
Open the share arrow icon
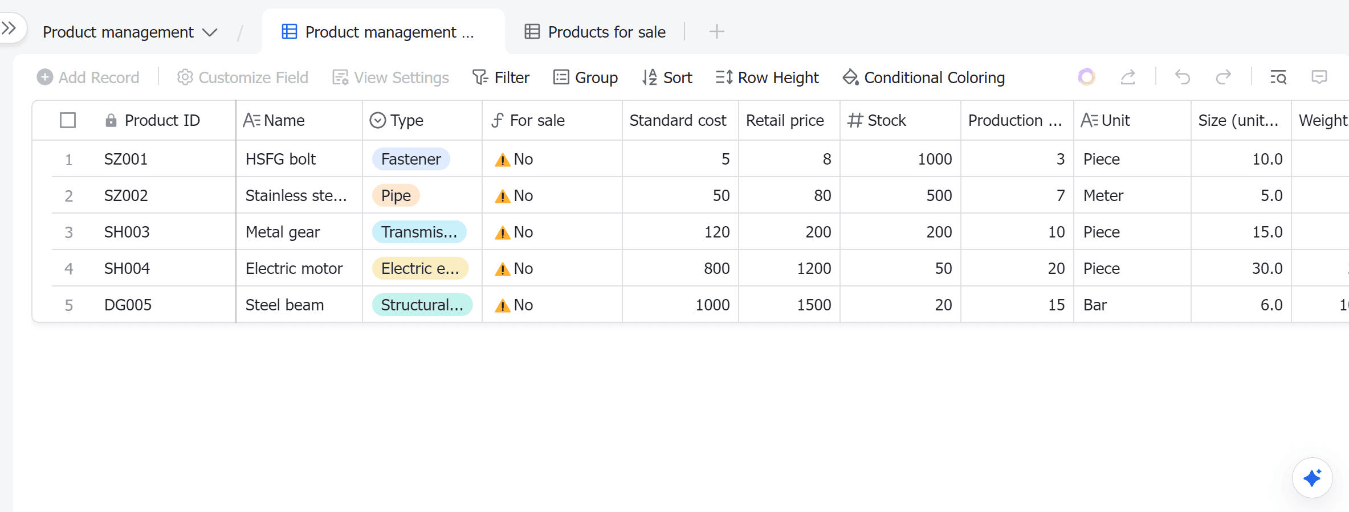point(1128,77)
